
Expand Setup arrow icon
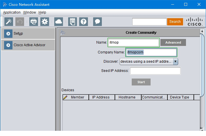click(8, 33)
